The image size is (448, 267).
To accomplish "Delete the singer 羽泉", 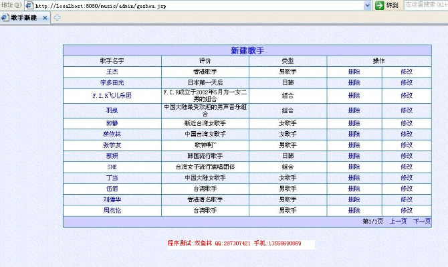I will tap(354, 110).
